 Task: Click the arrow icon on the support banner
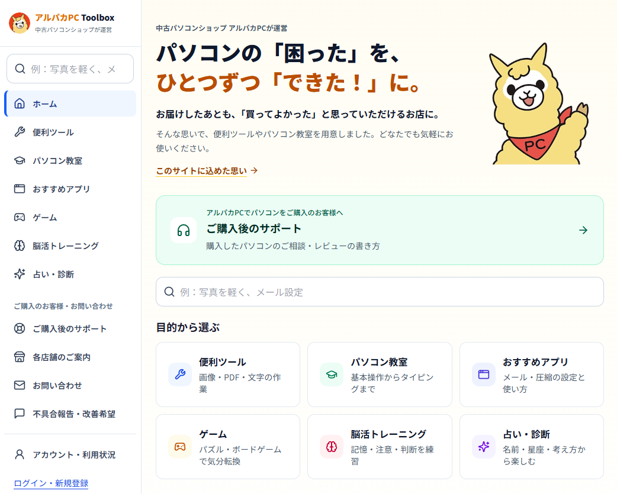click(583, 230)
